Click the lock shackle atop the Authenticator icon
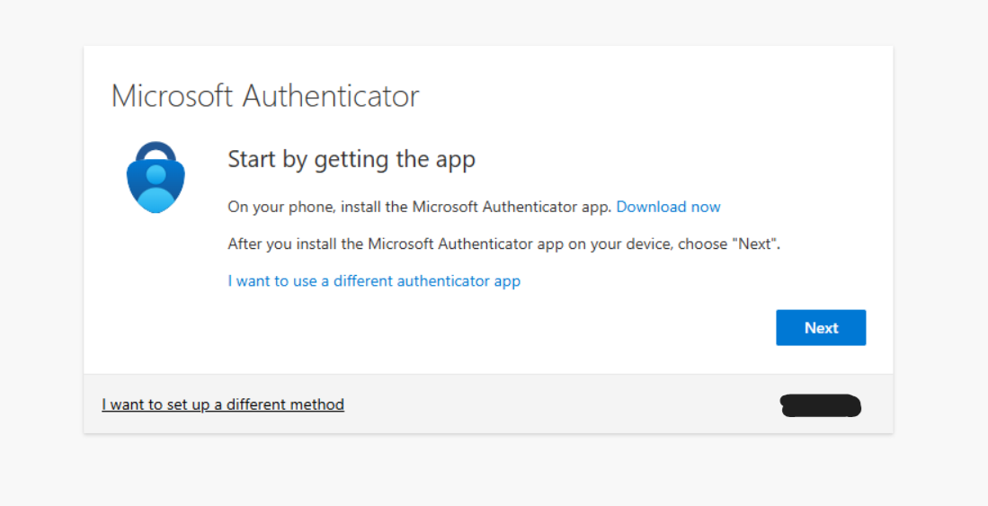Image resolution: width=988 pixels, height=506 pixels. pyautogui.click(x=156, y=151)
